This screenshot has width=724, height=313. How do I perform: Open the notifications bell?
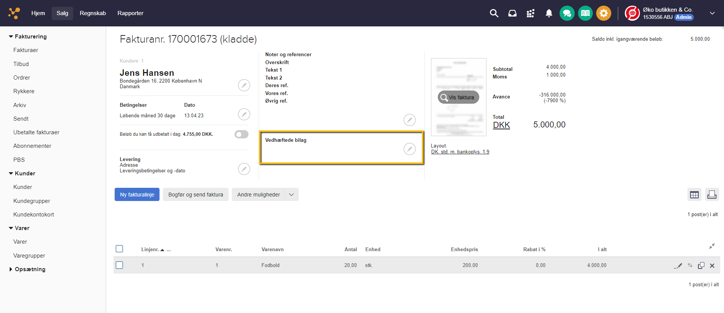click(x=549, y=13)
